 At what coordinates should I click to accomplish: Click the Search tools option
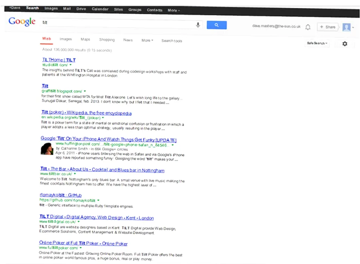[172, 41]
